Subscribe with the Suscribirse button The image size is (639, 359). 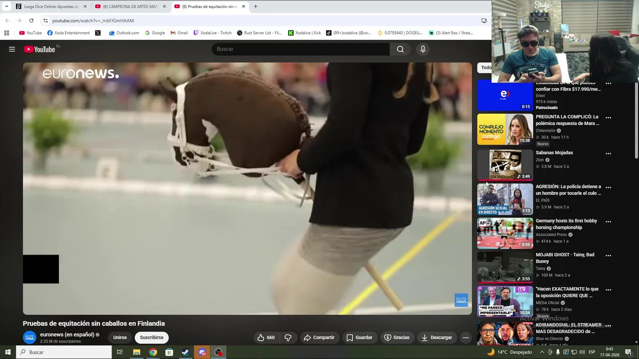click(x=152, y=338)
